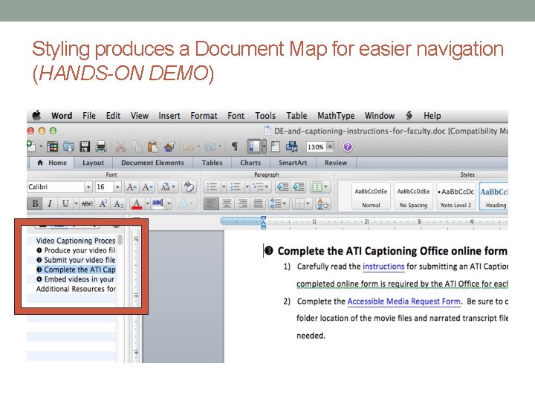Screen dimensions: 535x401
Task: Click the Copy icon in the toolbar
Action: coord(137,146)
